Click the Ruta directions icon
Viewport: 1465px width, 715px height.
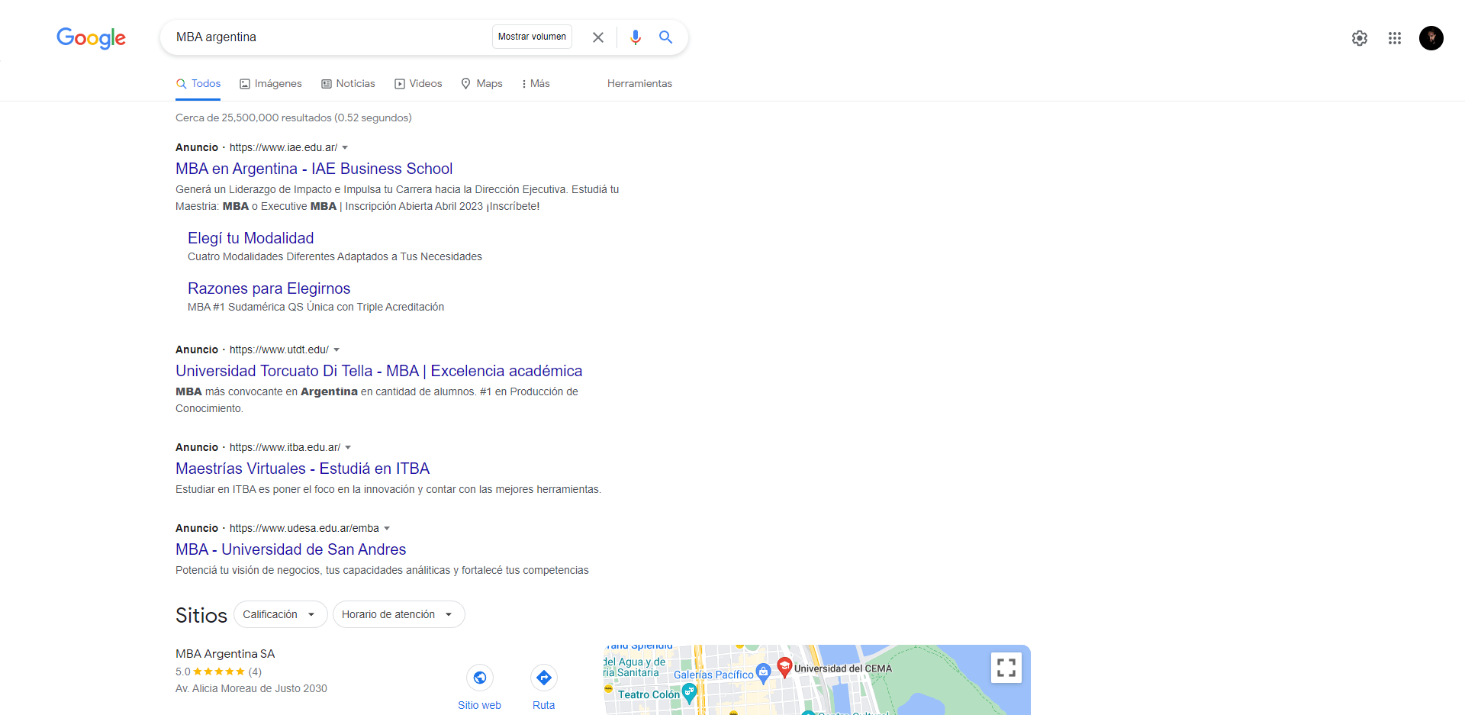coord(543,678)
